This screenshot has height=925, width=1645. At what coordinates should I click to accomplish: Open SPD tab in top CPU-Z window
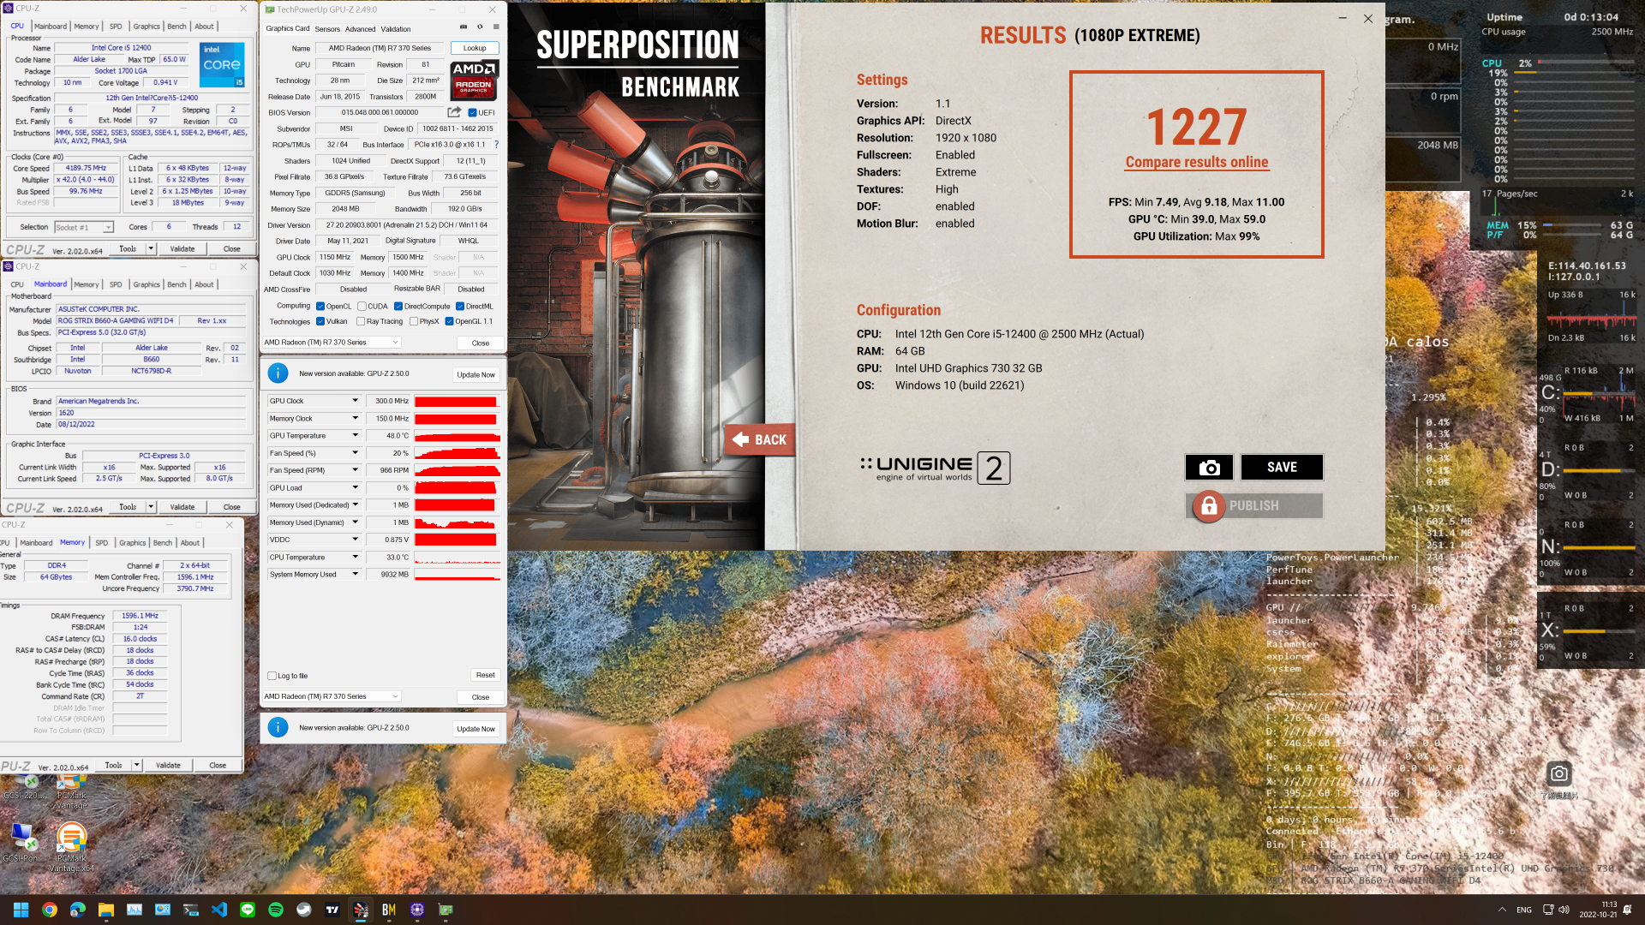pyautogui.click(x=116, y=27)
